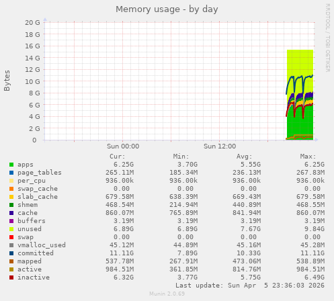Click the cache dark blue swatch
Viewport: 334px width, 301px height.
point(11,213)
